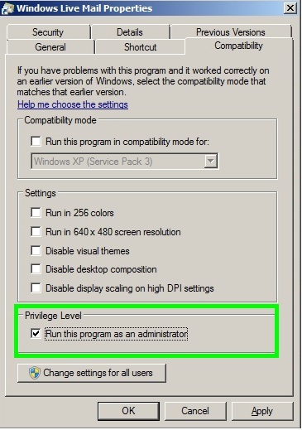Go to the Previous Versions tab
This screenshot has width=302, height=430.
(x=231, y=32)
